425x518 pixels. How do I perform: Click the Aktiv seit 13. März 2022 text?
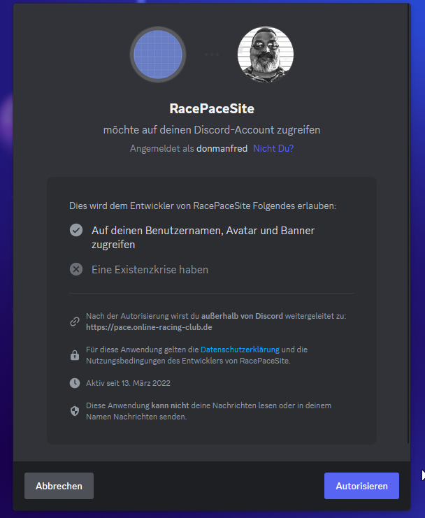tap(128, 383)
